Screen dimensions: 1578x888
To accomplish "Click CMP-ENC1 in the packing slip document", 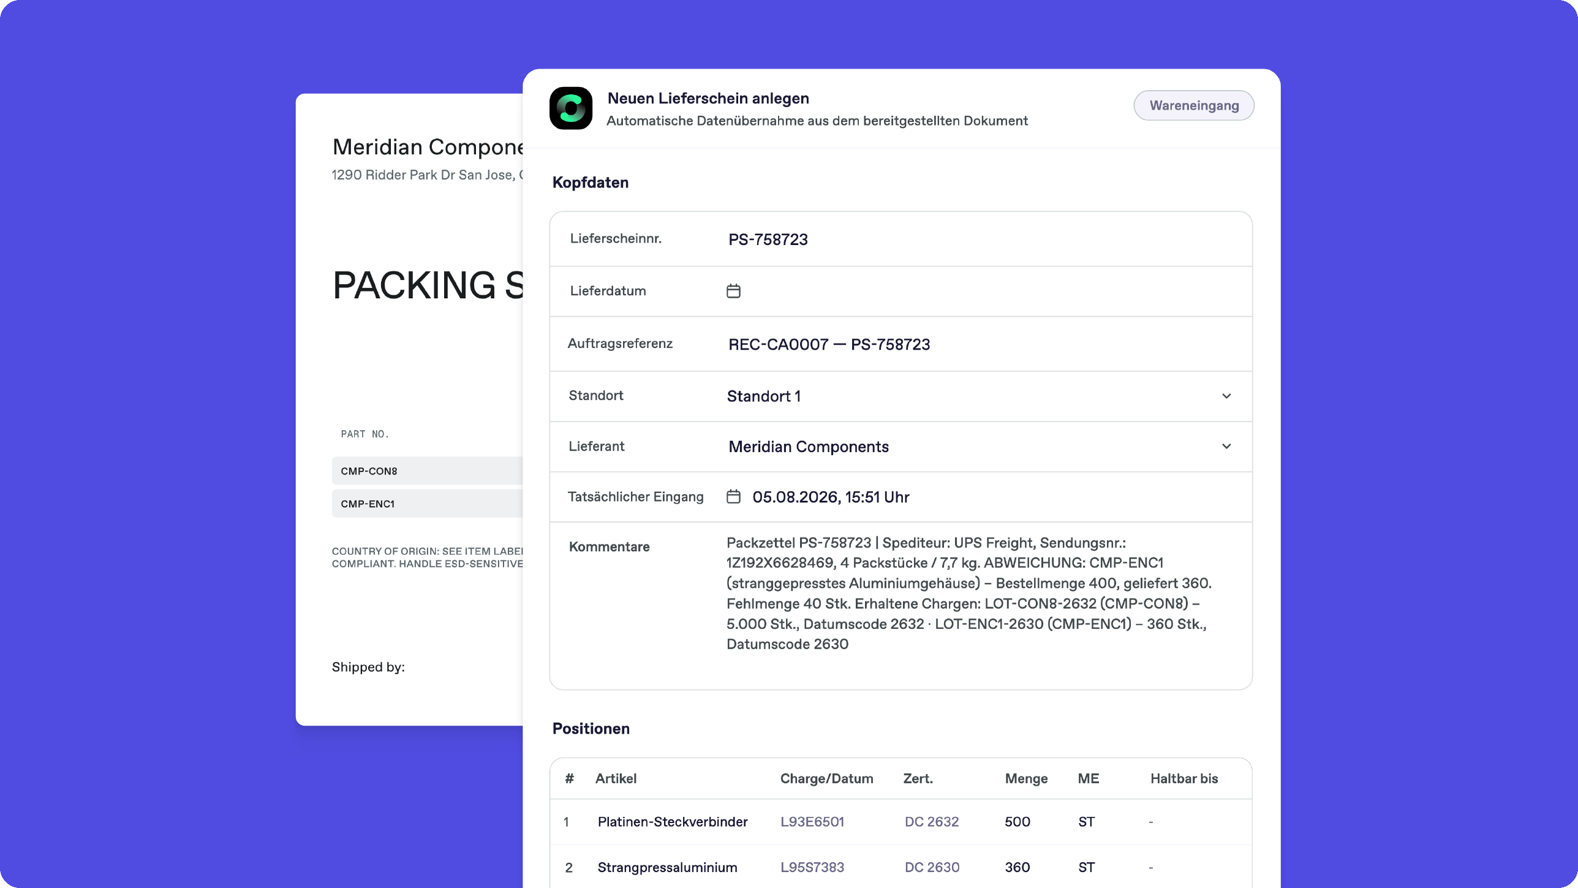I will [368, 504].
